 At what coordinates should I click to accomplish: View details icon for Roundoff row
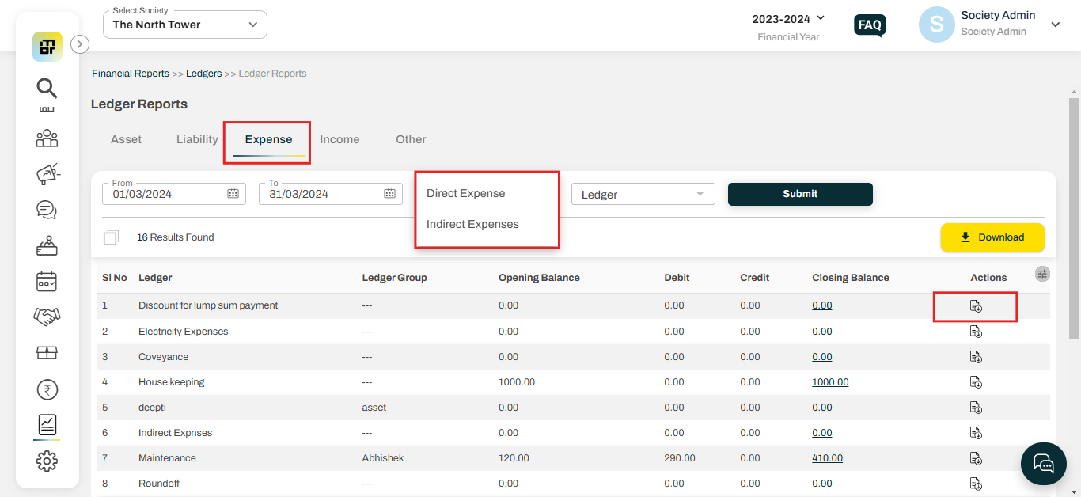(976, 484)
